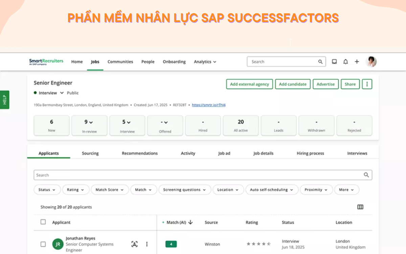
Task: Switch to the Sourcing tab
Action: pos(90,153)
